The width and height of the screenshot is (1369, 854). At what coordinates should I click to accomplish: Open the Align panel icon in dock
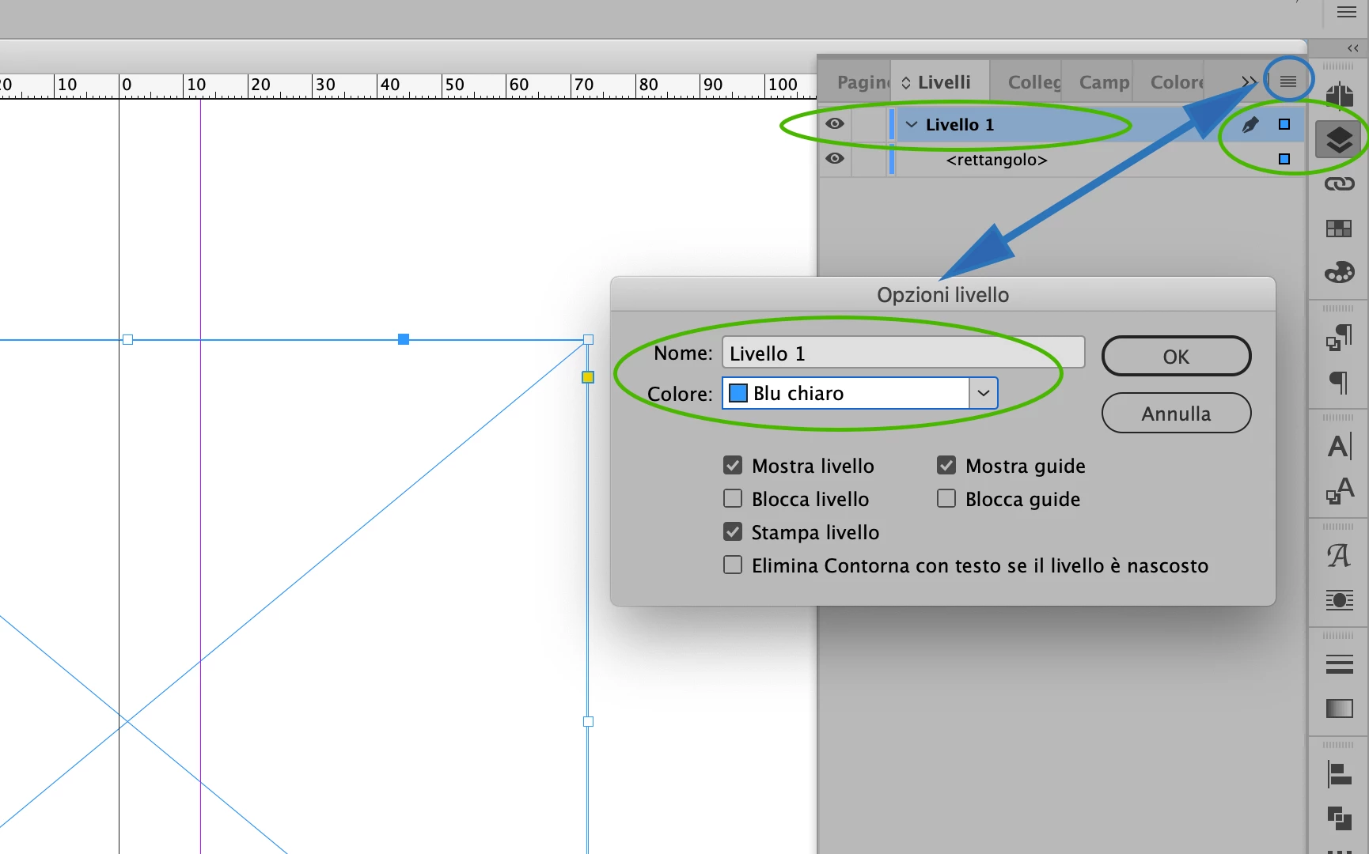click(1339, 773)
